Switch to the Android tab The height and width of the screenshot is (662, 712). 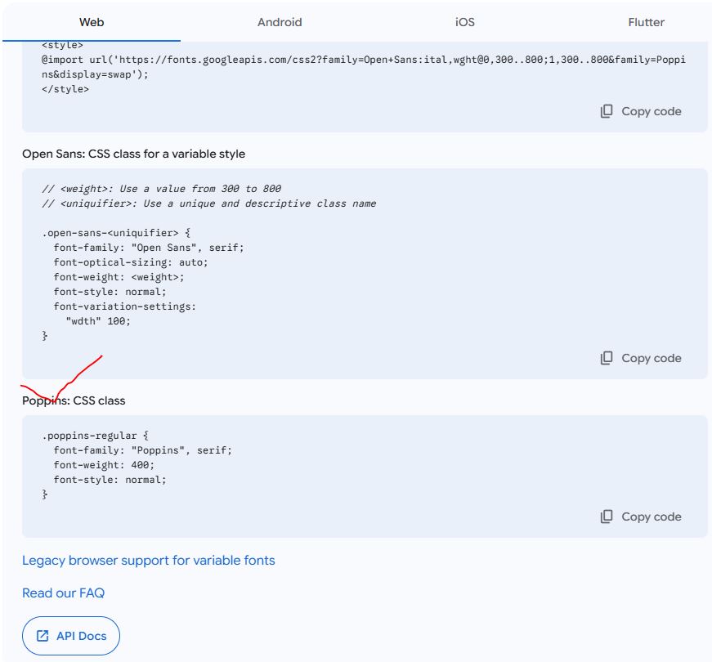click(280, 22)
